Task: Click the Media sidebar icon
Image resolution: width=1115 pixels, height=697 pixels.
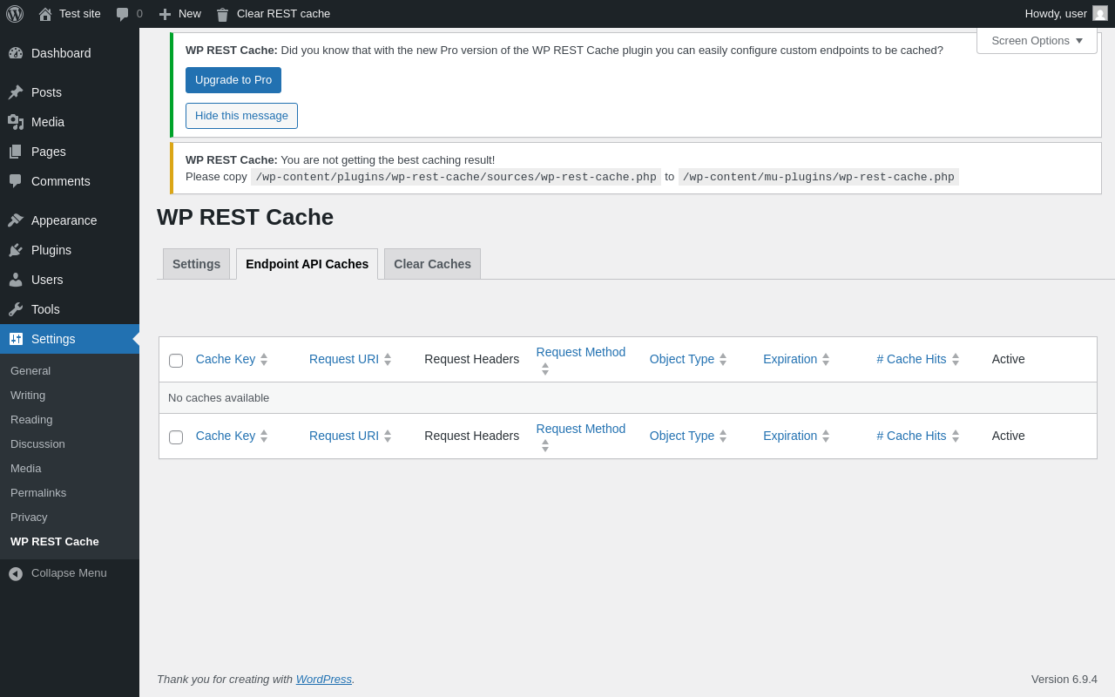Action: 16,122
